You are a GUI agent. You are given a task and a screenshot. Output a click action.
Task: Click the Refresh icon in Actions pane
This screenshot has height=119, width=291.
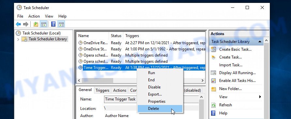click(214, 105)
